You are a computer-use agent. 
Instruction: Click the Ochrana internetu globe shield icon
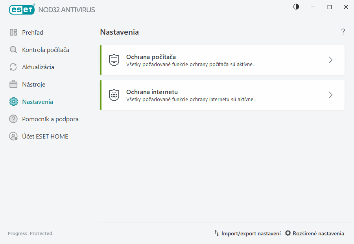(x=114, y=95)
